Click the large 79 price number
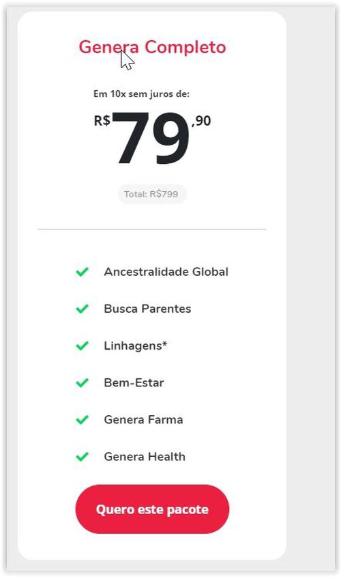The height and width of the screenshot is (577, 341). click(x=151, y=139)
